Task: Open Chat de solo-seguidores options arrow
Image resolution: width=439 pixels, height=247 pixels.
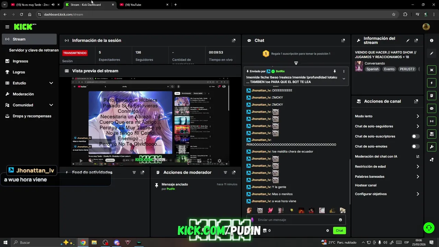Action: point(418,126)
